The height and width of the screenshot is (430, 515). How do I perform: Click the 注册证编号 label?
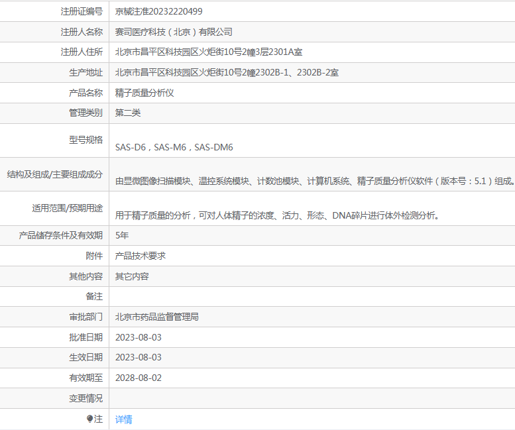[x=82, y=11]
